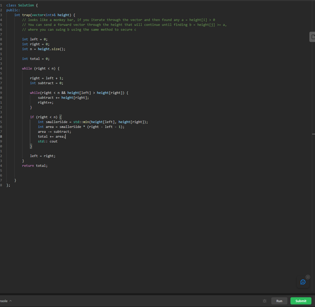315x307 pixels.
Task: Click the final '};' closing line
Action: [8, 185]
